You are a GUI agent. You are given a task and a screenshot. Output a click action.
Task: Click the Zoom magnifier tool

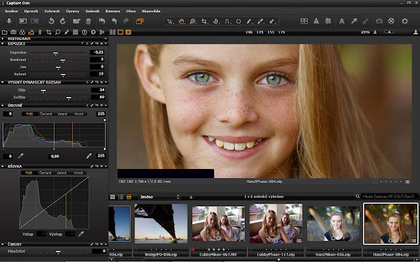[193, 21]
